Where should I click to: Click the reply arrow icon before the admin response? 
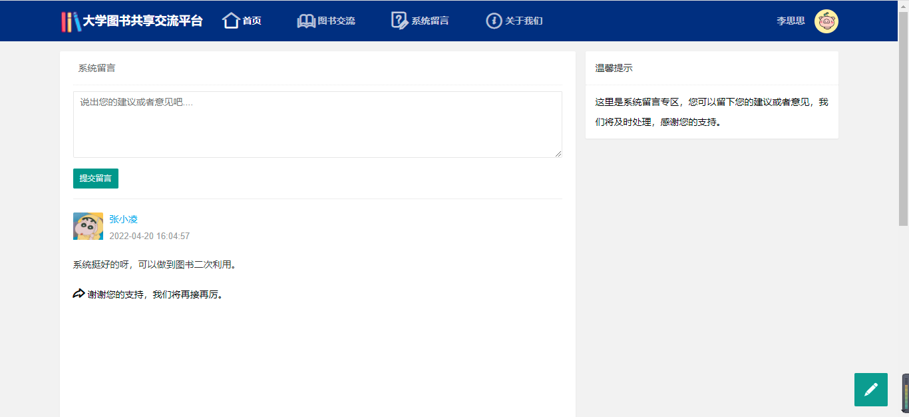[79, 294]
